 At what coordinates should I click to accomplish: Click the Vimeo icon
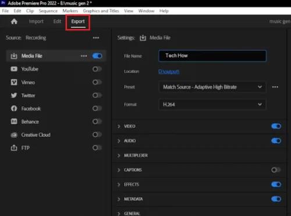coord(14,82)
